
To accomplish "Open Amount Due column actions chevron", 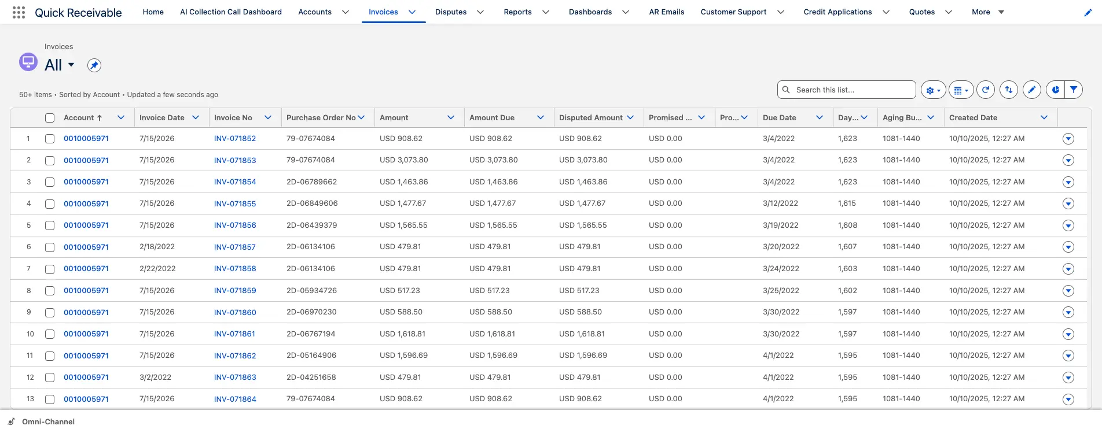I will [x=541, y=117].
